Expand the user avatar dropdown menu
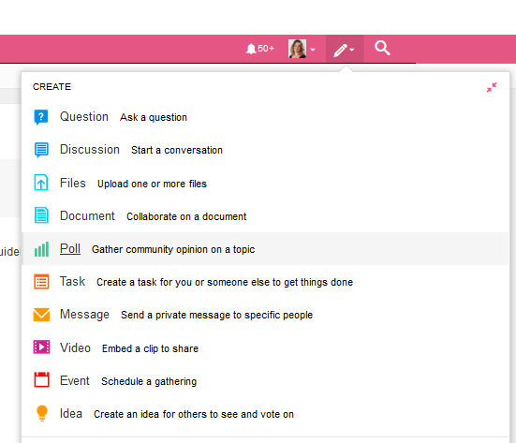 [313, 50]
